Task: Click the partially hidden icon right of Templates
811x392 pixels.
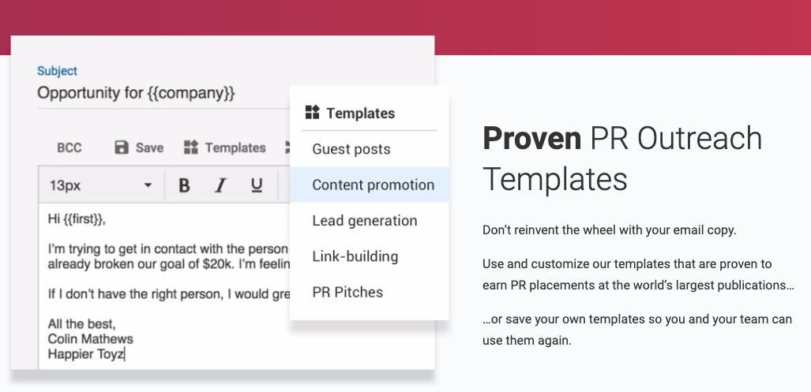Action: [x=287, y=147]
